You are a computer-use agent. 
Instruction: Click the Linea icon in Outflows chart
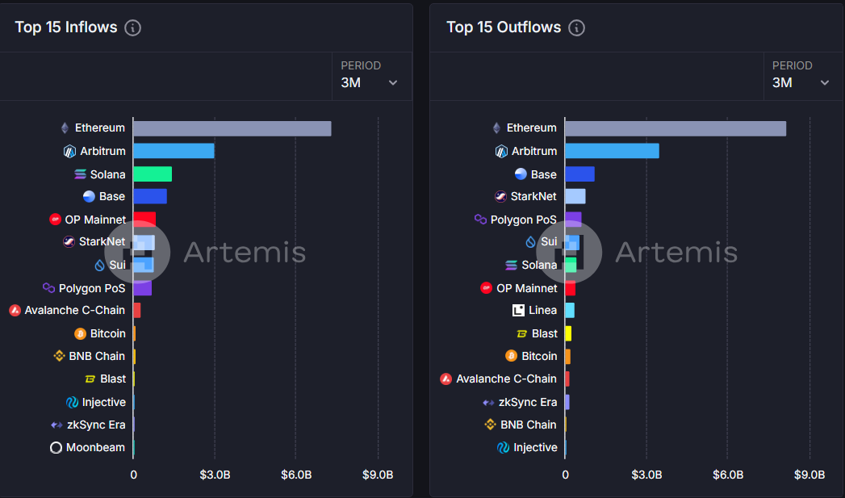(x=518, y=311)
